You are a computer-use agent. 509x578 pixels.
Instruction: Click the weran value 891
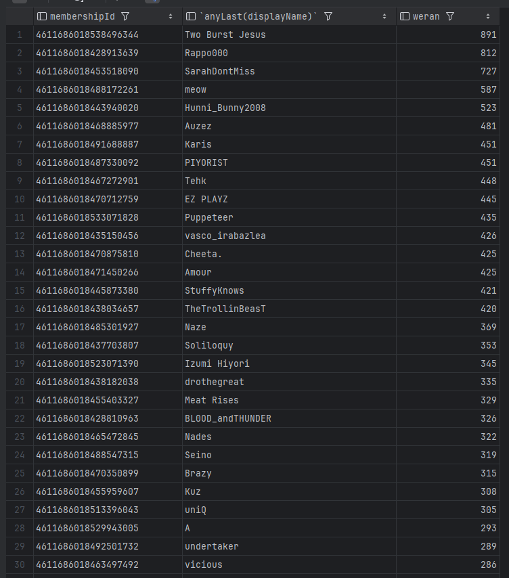point(448,35)
